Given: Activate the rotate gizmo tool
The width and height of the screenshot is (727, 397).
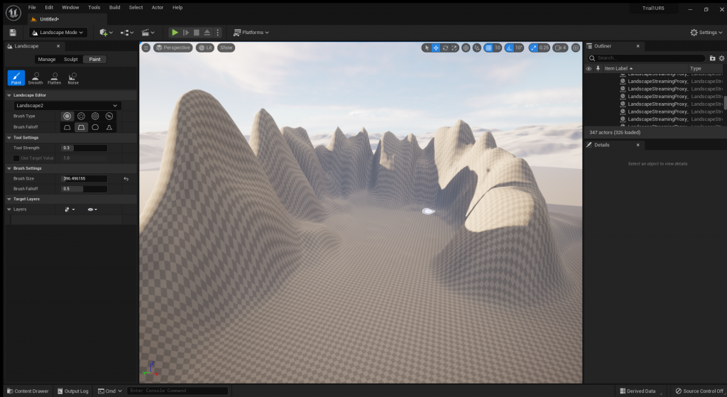Looking at the screenshot, I should tap(446, 48).
